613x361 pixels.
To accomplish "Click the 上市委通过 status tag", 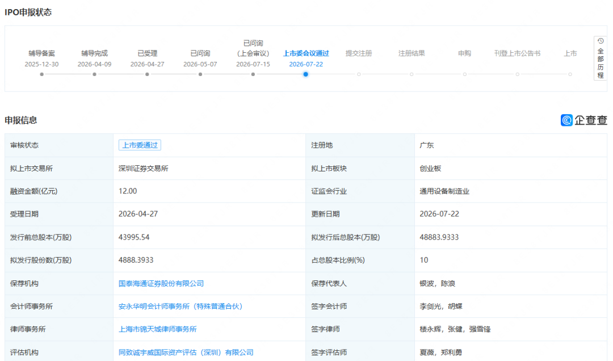I will click(140, 145).
